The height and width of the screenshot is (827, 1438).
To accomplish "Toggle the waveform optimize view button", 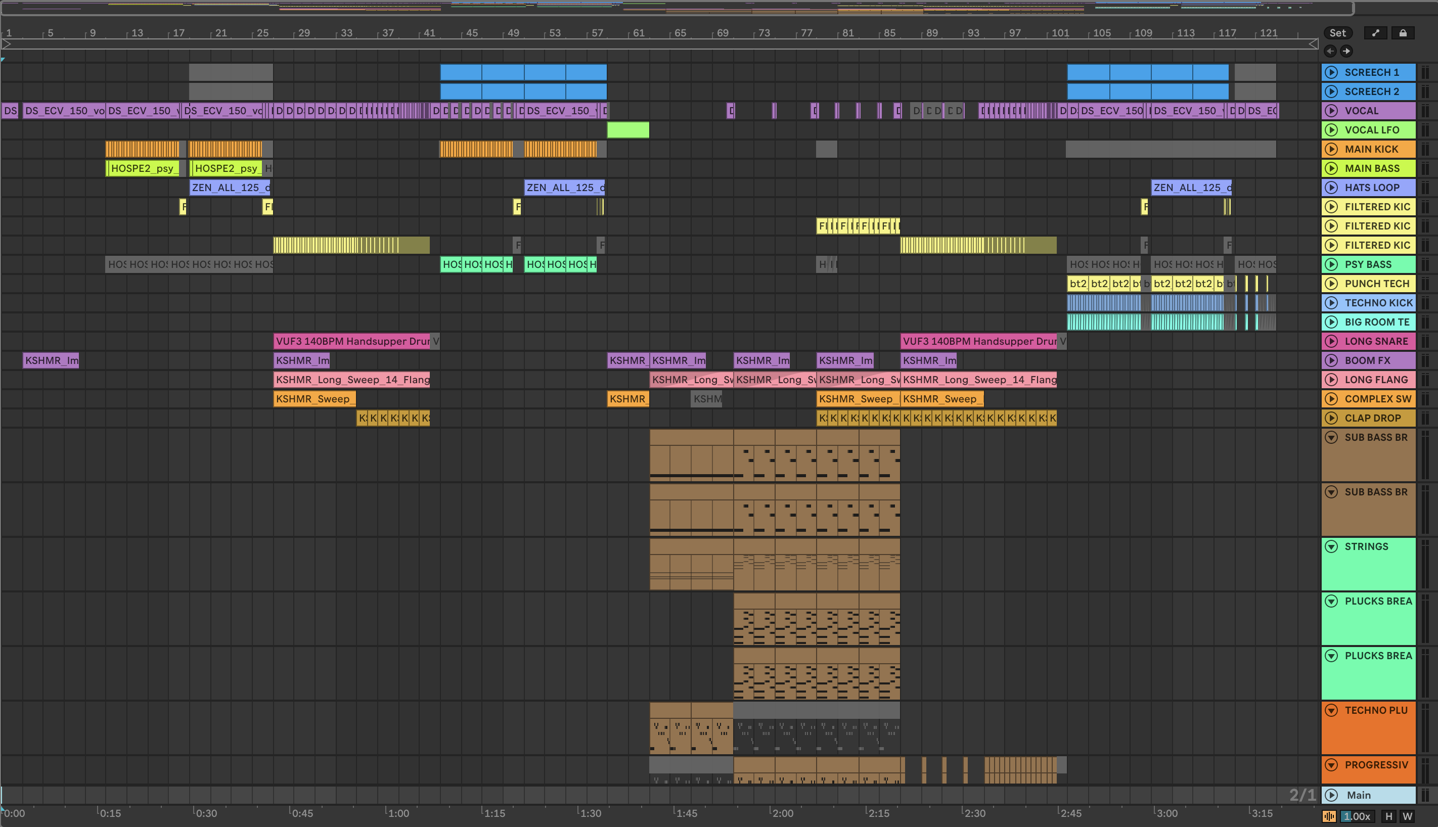I will click(x=1329, y=816).
